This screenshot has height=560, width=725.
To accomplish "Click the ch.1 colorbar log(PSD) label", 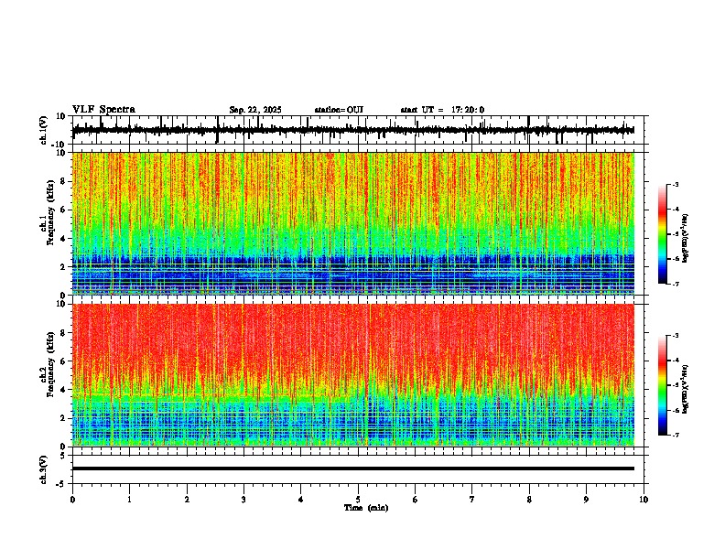I will pos(686,238).
